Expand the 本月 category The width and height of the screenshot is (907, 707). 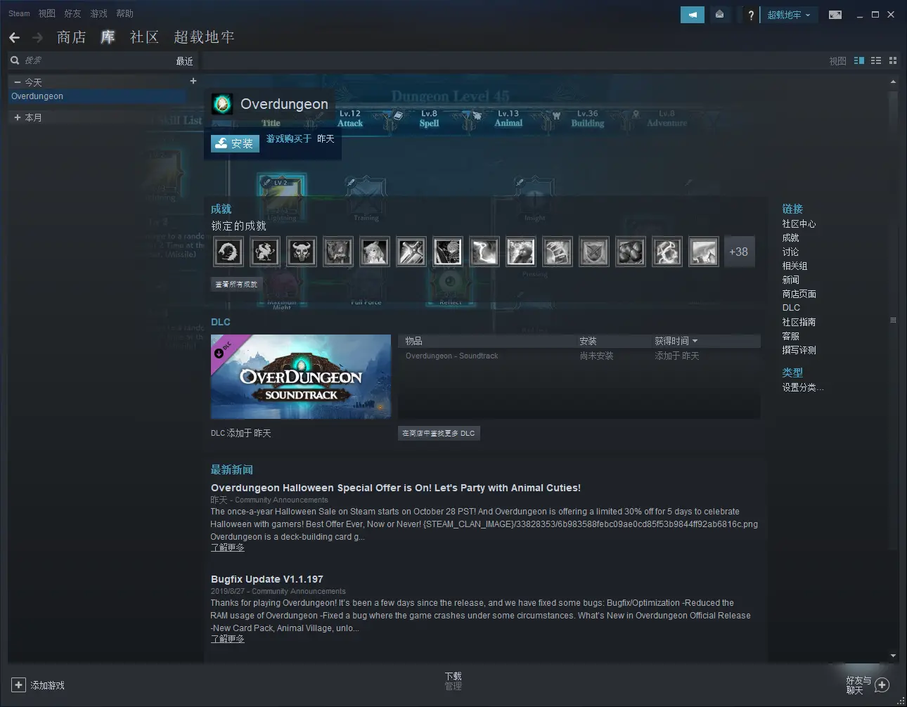(x=17, y=117)
